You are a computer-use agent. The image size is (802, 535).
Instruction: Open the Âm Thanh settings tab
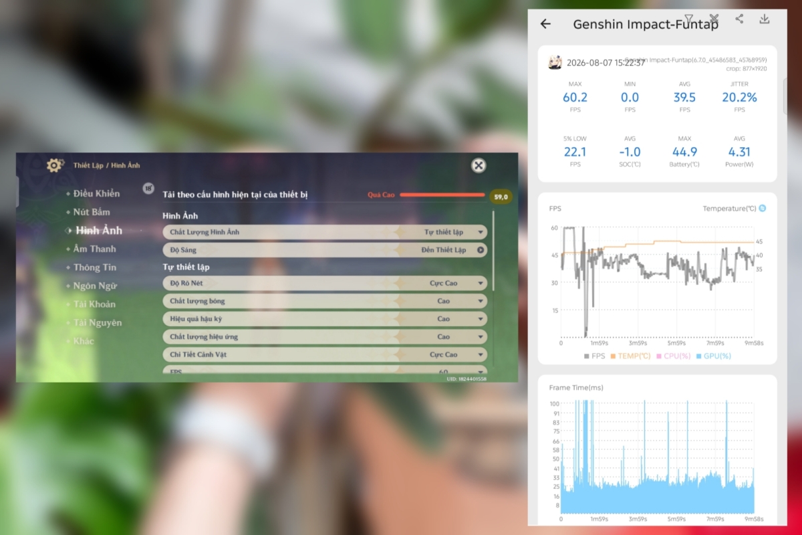tap(94, 249)
